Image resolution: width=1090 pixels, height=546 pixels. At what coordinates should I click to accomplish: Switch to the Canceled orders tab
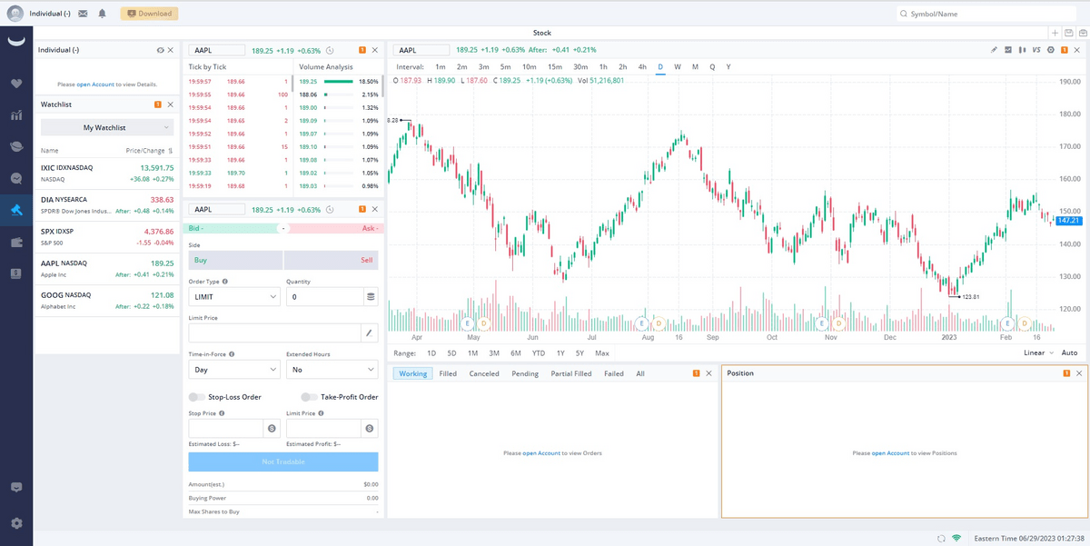(x=484, y=373)
